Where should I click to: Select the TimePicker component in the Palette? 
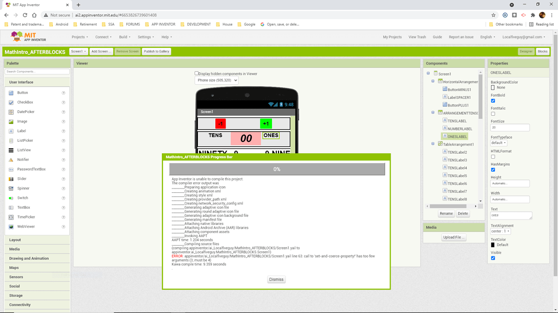[x=25, y=217]
